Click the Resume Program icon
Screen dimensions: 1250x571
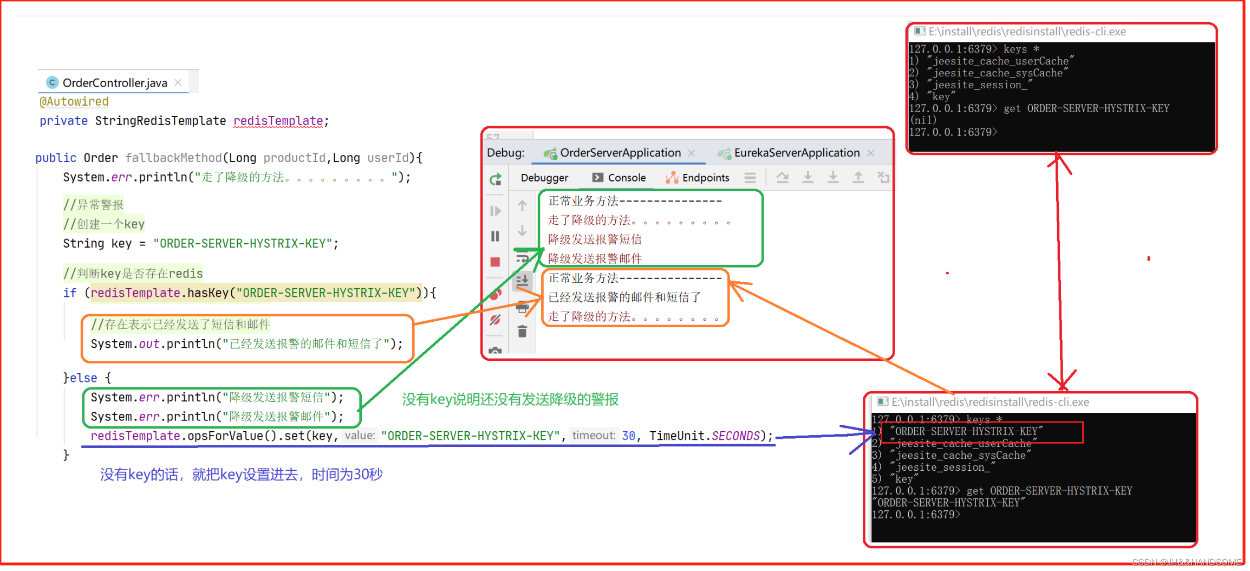[x=496, y=211]
